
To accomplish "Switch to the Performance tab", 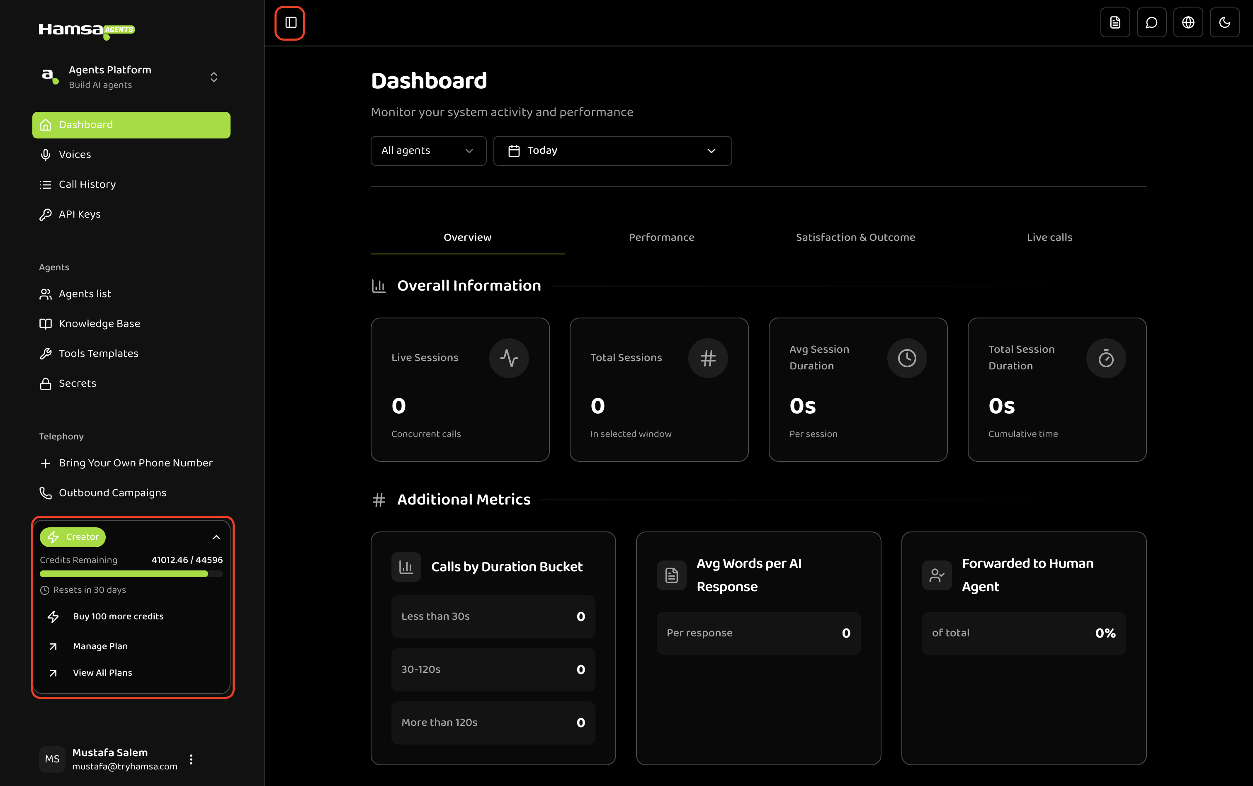I will [661, 237].
